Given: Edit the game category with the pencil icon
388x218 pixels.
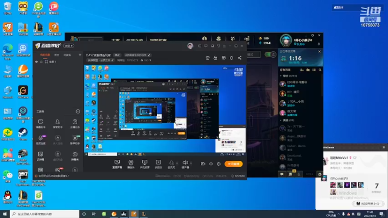Looking at the screenshot, I should (113, 60).
